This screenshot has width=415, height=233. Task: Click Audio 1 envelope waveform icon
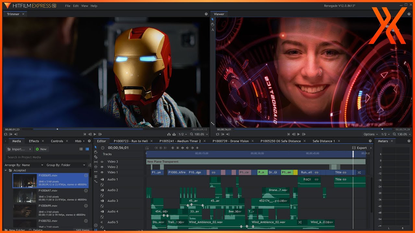[x=102, y=185]
